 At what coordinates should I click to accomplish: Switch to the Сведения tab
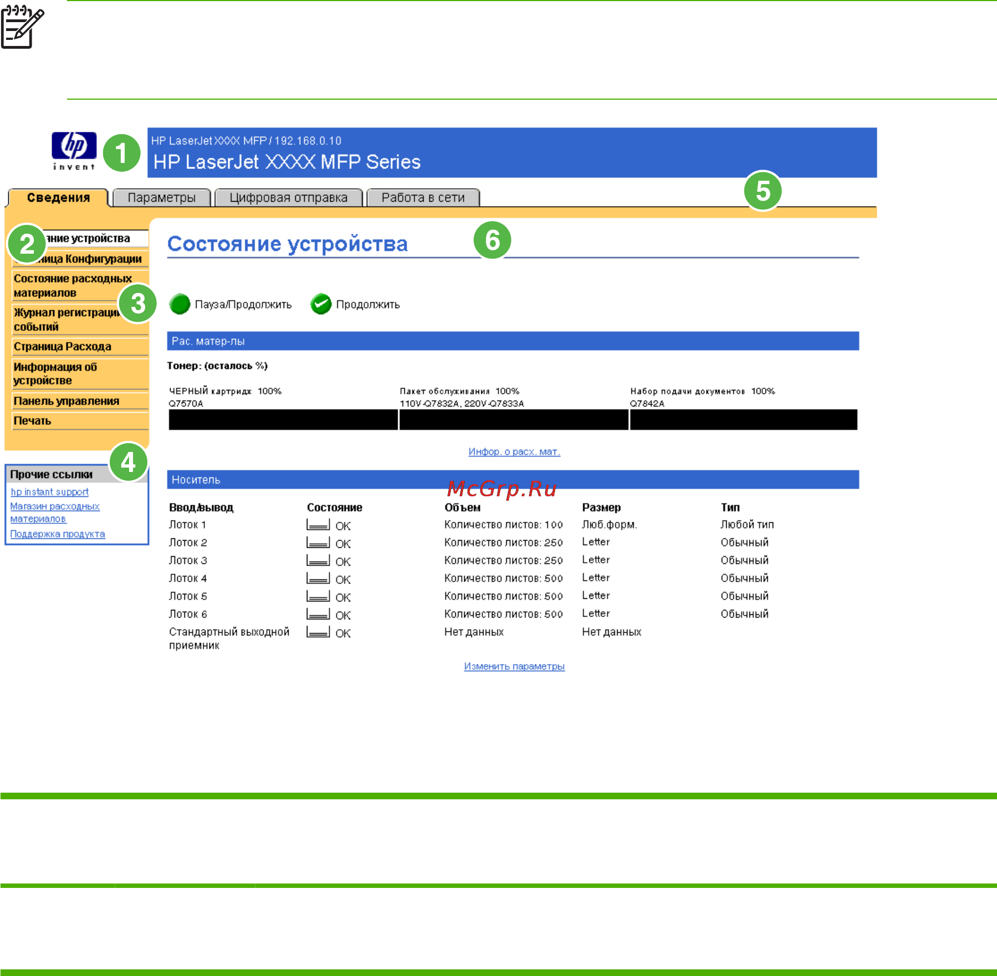tap(58, 198)
